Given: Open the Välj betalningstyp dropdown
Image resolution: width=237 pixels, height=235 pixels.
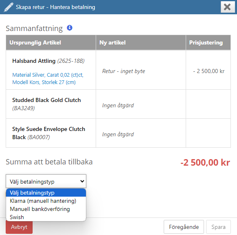Looking at the screenshot, I should (x=46, y=181).
